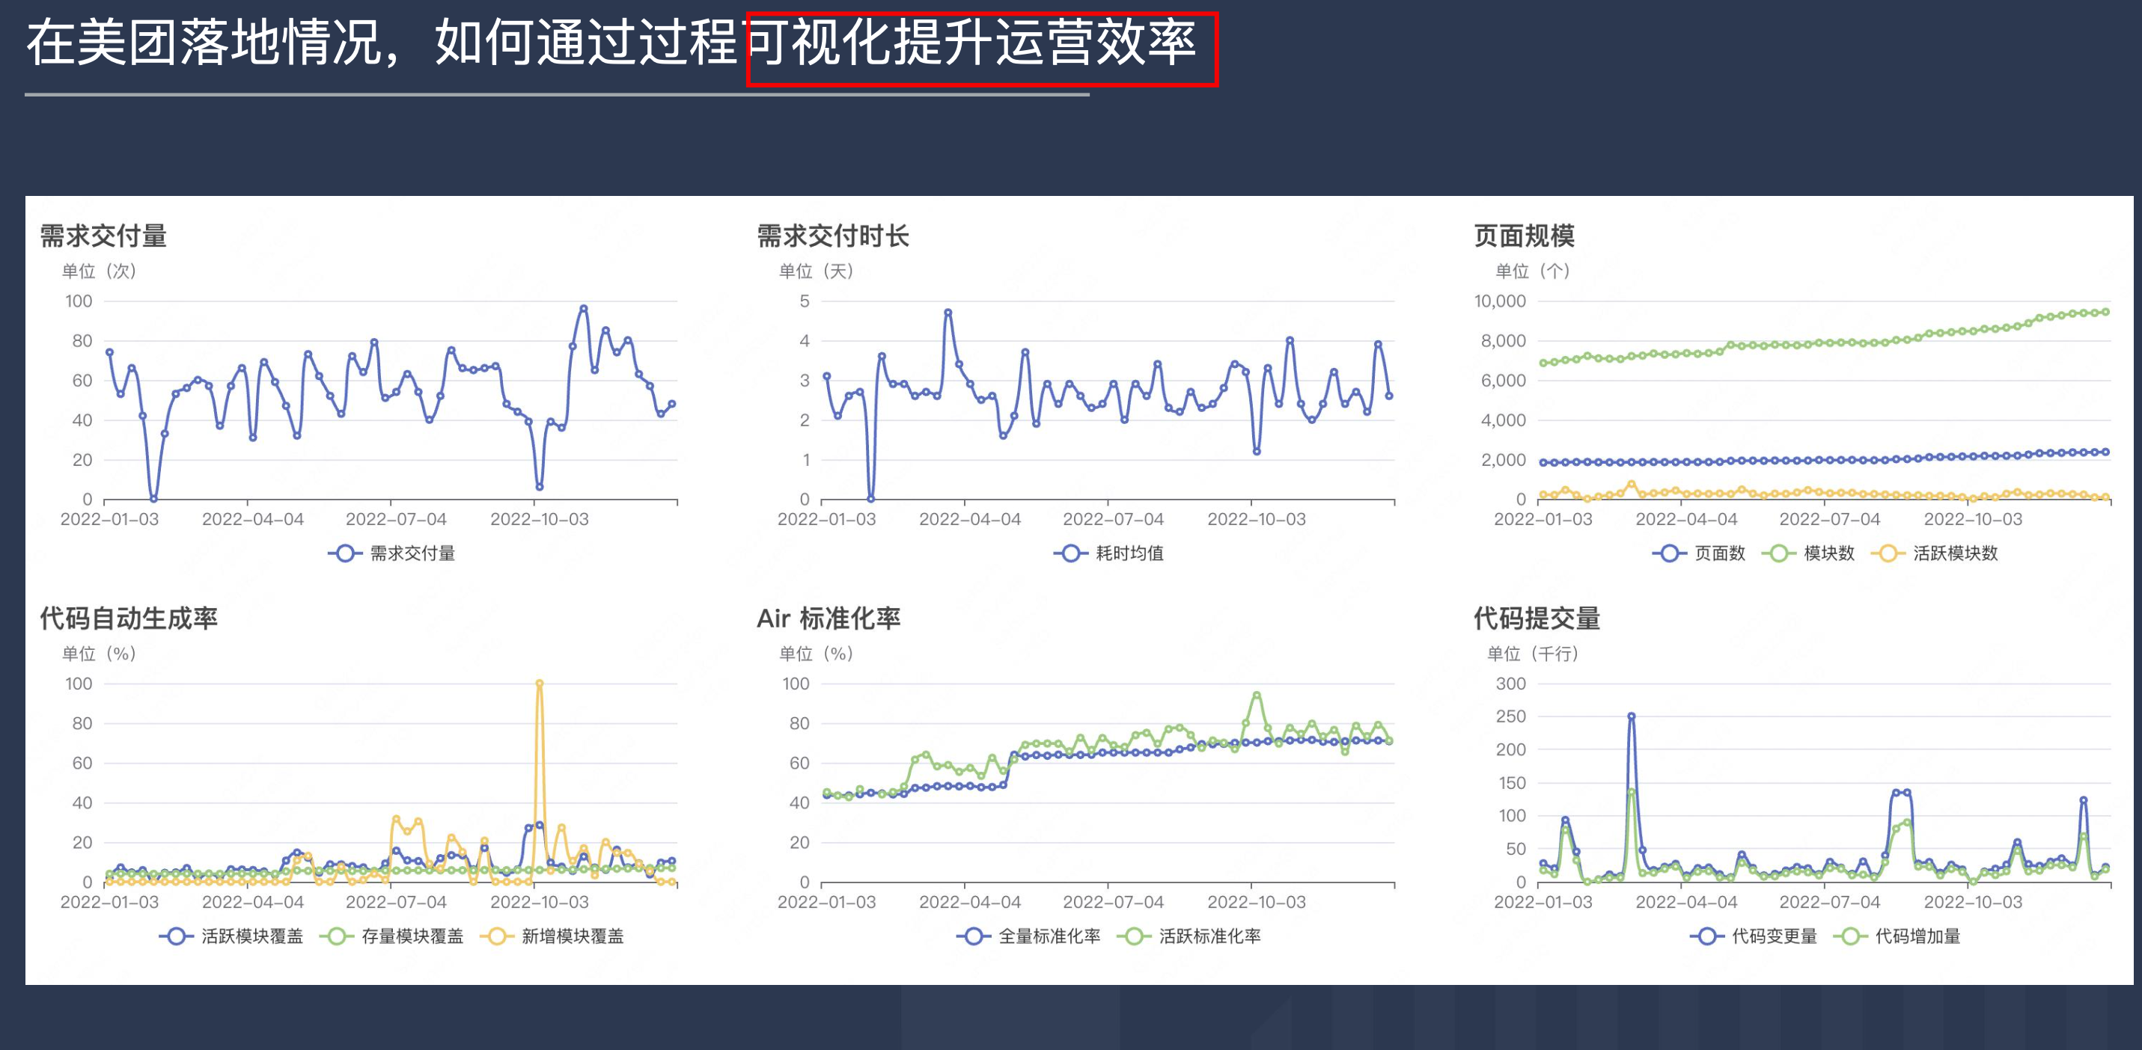Click the 单位（个） axis label
The image size is (2142, 1050).
(1534, 271)
